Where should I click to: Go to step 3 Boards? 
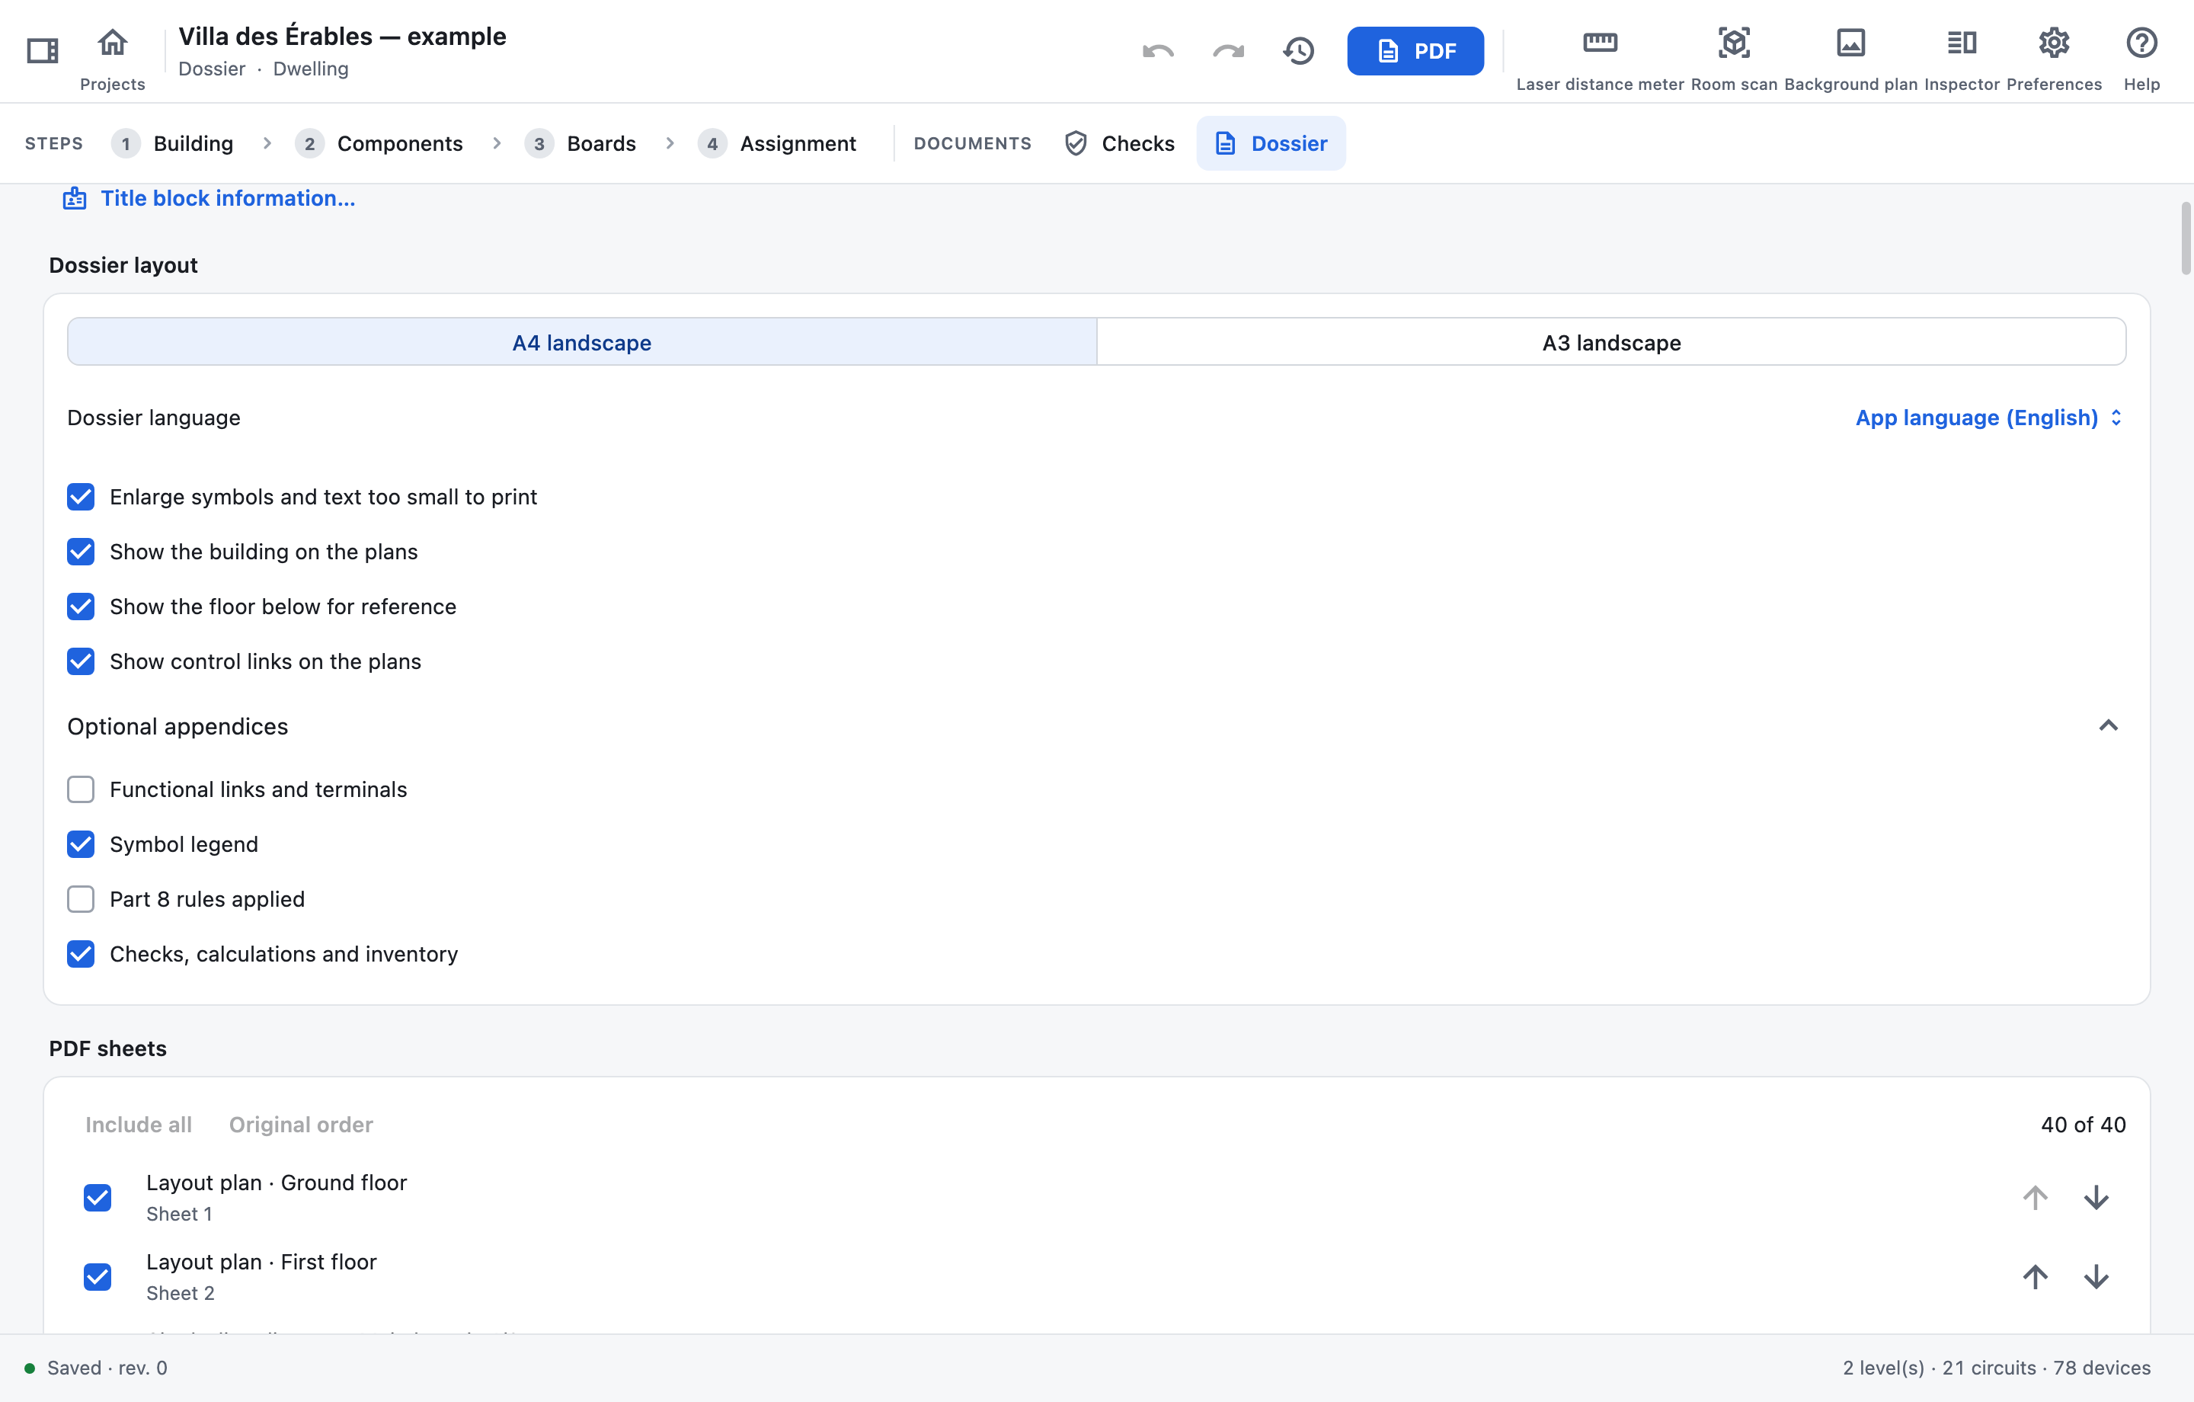tap(580, 143)
